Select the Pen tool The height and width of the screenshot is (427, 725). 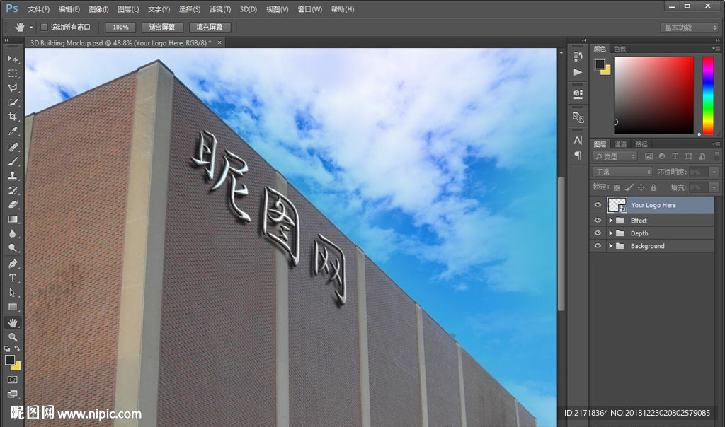[13, 264]
